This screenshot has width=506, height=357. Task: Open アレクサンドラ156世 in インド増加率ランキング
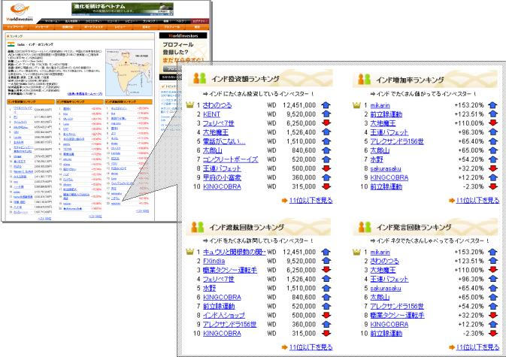click(x=397, y=141)
